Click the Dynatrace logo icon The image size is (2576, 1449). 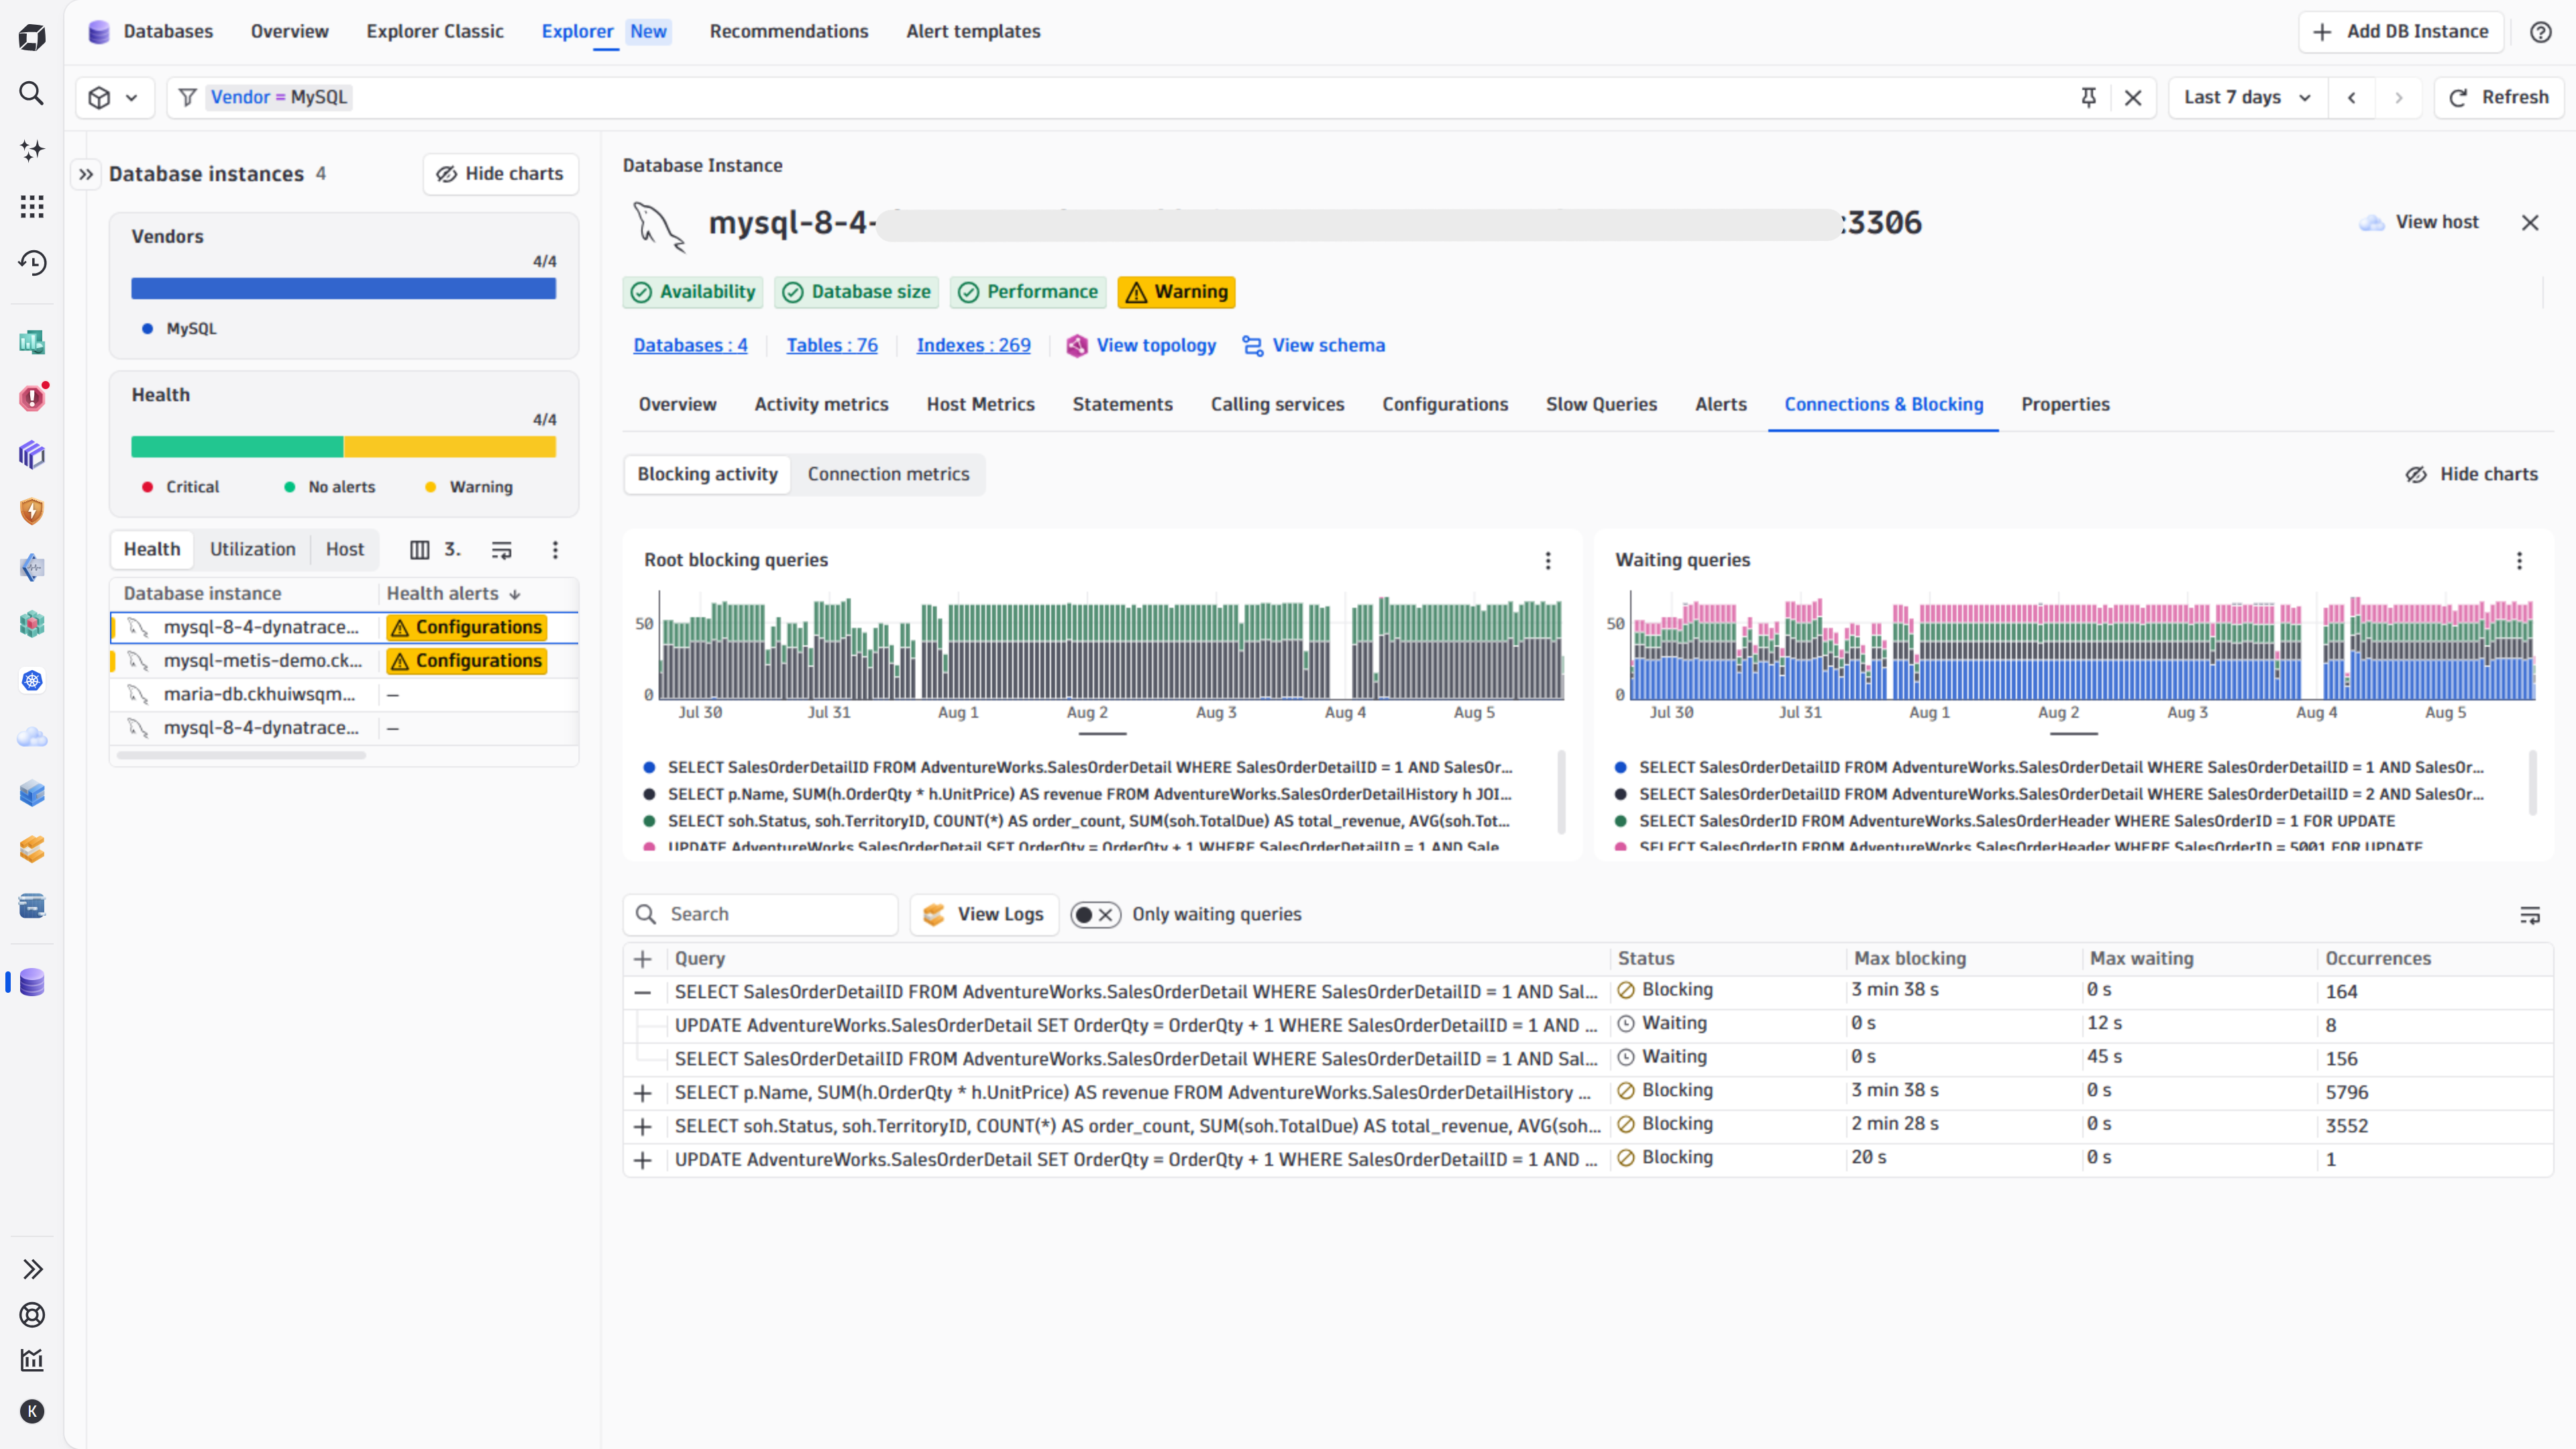tap(32, 38)
